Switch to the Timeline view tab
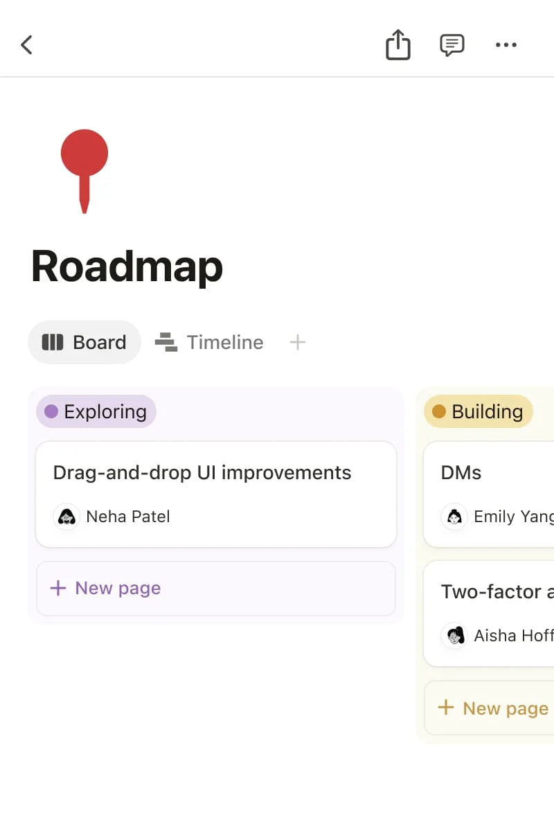This screenshot has width=554, height=831. coord(224,341)
